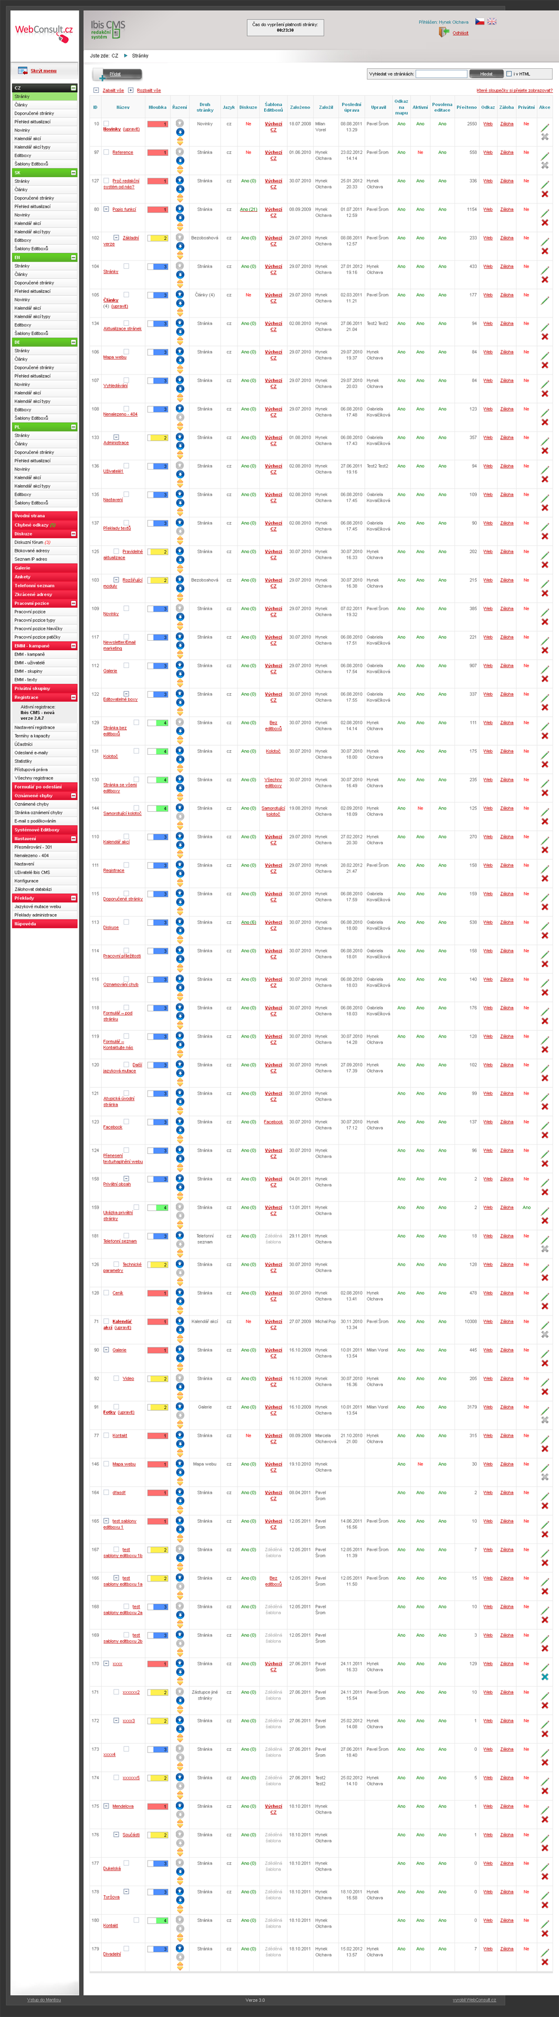Toggle the 'i v HTML' search checkbox
Image resolution: width=559 pixels, height=2017 pixels.
click(509, 74)
